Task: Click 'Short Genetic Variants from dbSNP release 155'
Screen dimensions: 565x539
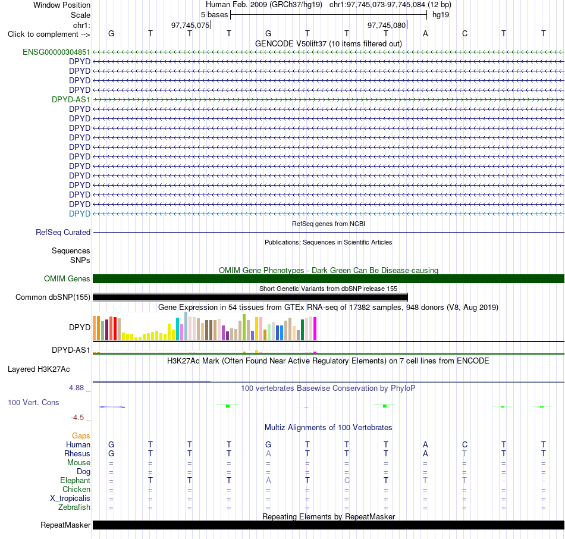Action: click(328, 289)
